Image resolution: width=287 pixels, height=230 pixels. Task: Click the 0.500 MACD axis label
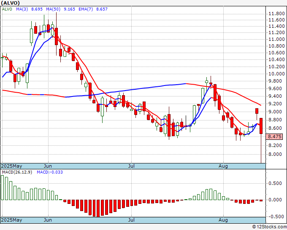coord(275,183)
